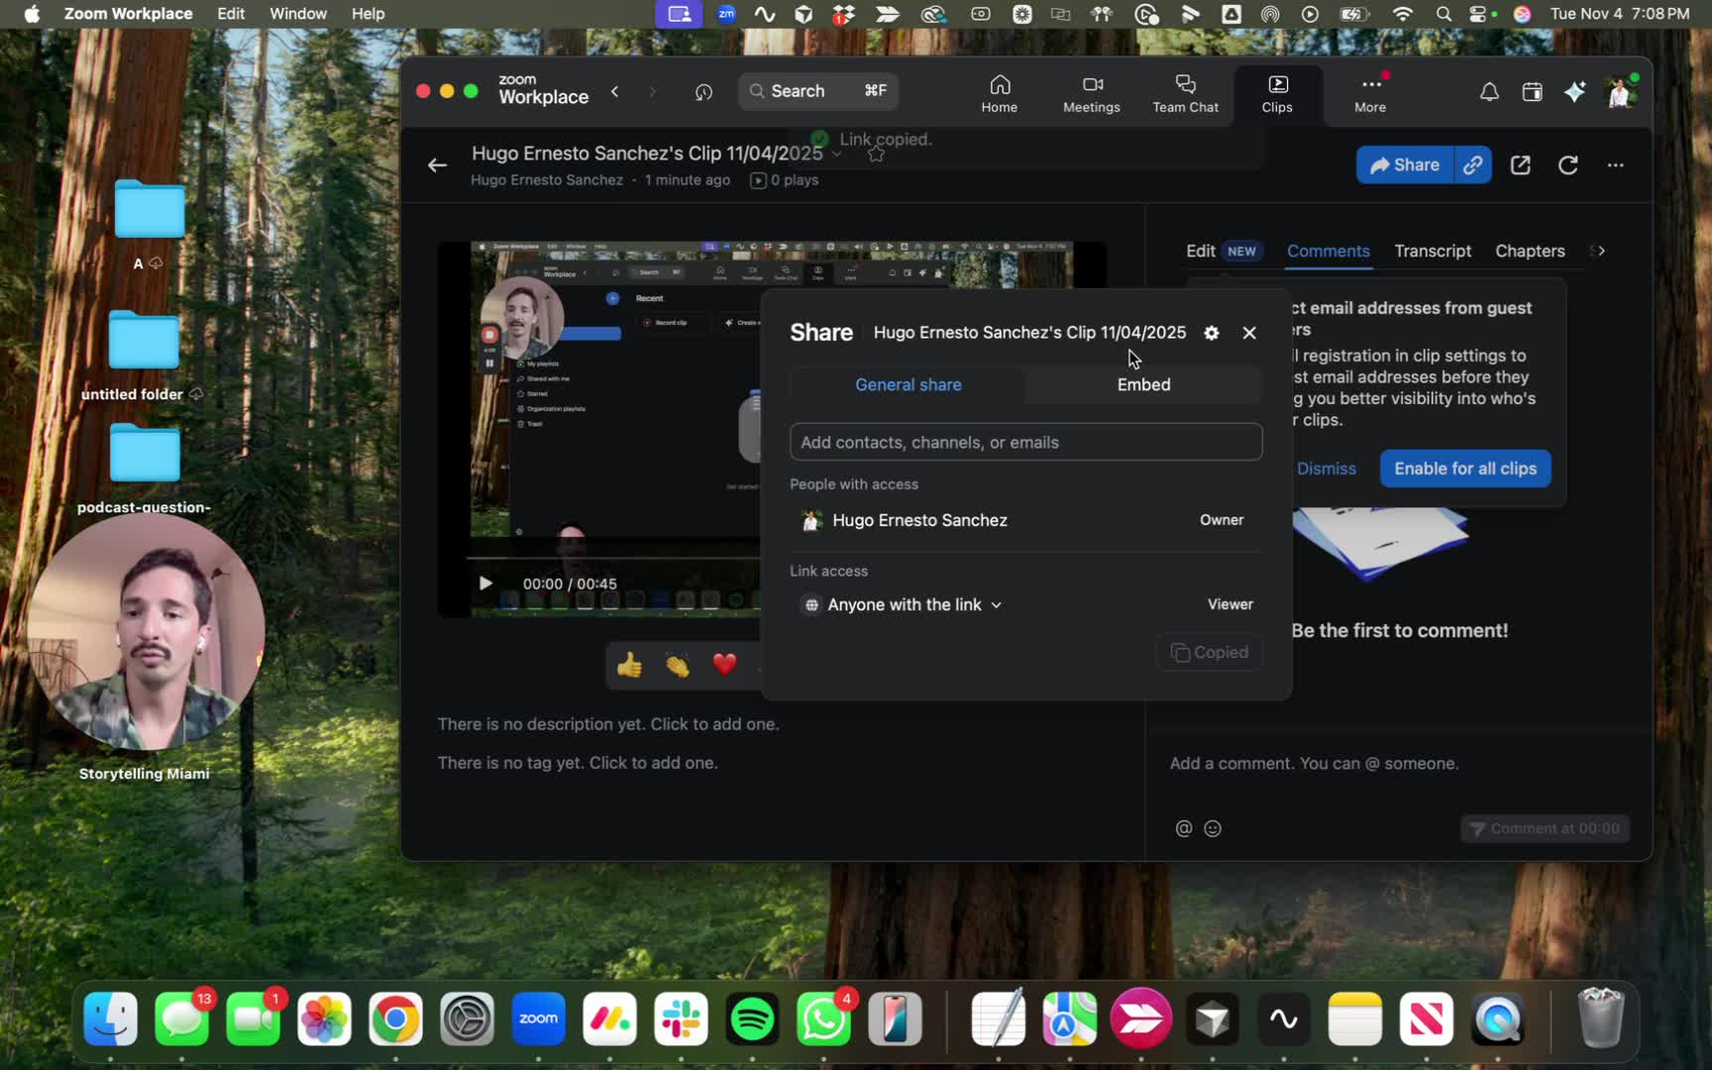Navigate back with Zoom header left arrow
The width and height of the screenshot is (1712, 1070).
coord(615,91)
